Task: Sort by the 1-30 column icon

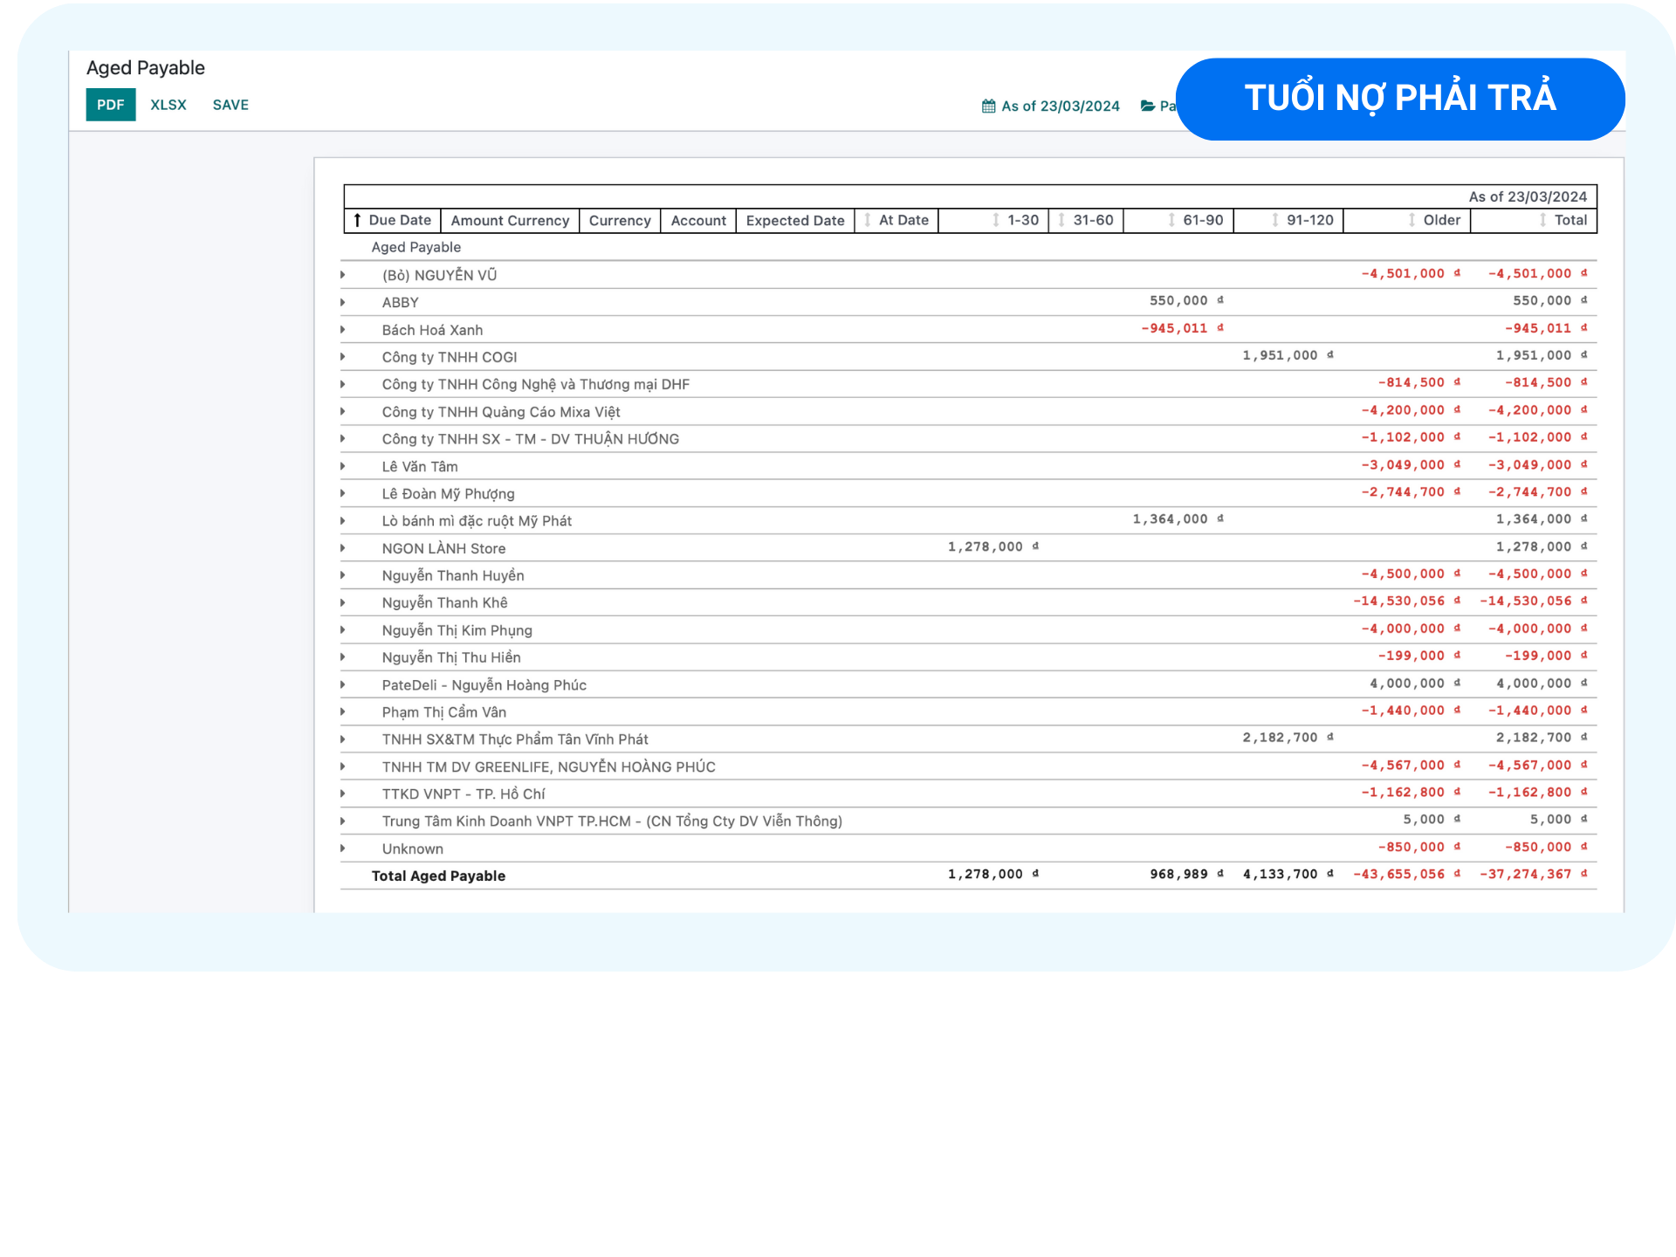Action: point(996,220)
